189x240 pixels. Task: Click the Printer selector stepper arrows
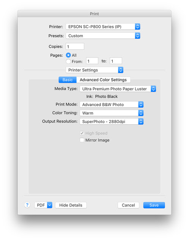click(x=137, y=27)
